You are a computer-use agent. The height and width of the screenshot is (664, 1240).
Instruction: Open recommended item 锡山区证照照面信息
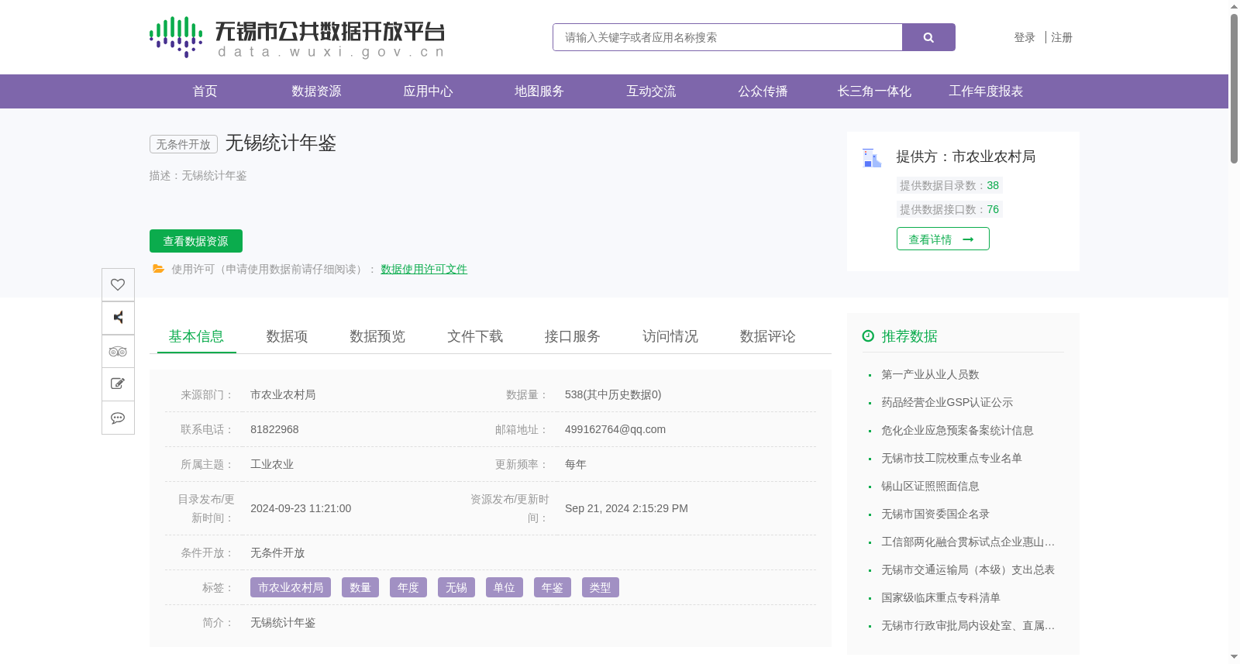[x=930, y=486]
